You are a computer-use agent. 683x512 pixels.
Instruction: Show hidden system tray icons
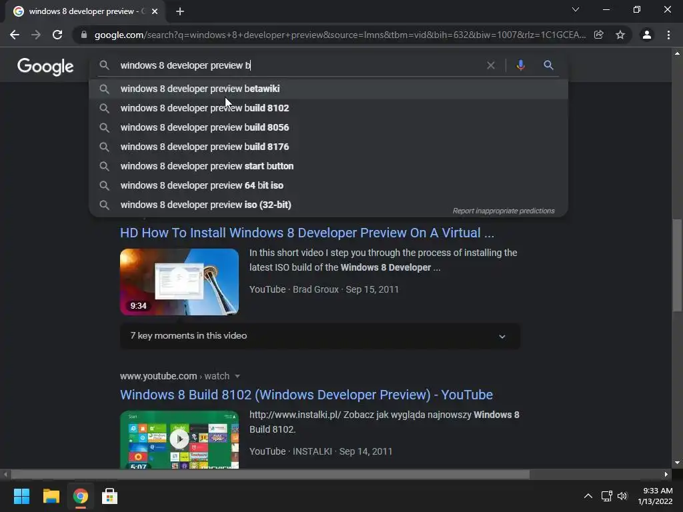[588, 496]
